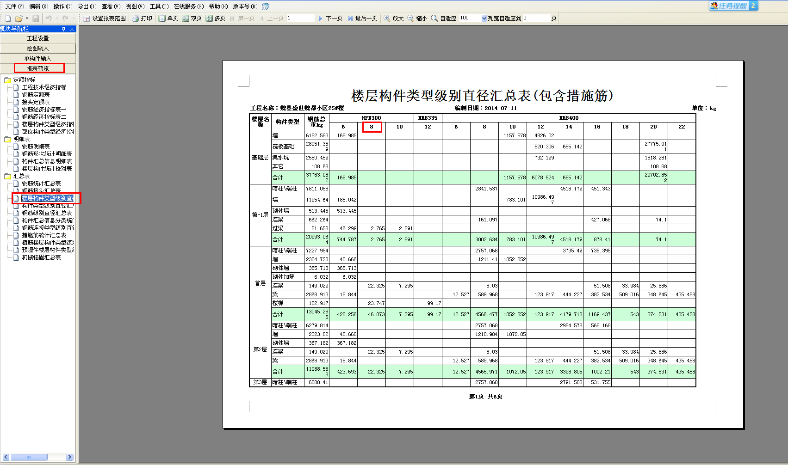Image resolution: width=788 pixels, height=465 pixels.
Task: Click the Open folder icon in toolbar
Action: pyautogui.click(x=19, y=18)
